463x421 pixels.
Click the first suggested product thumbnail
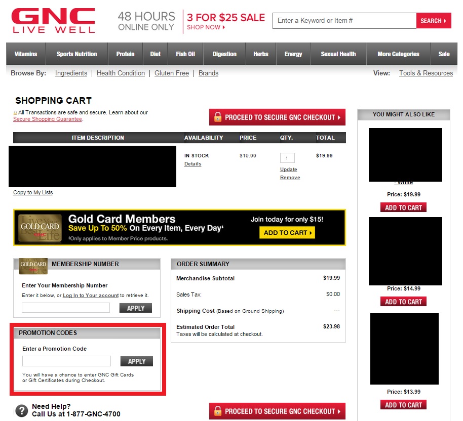click(405, 155)
